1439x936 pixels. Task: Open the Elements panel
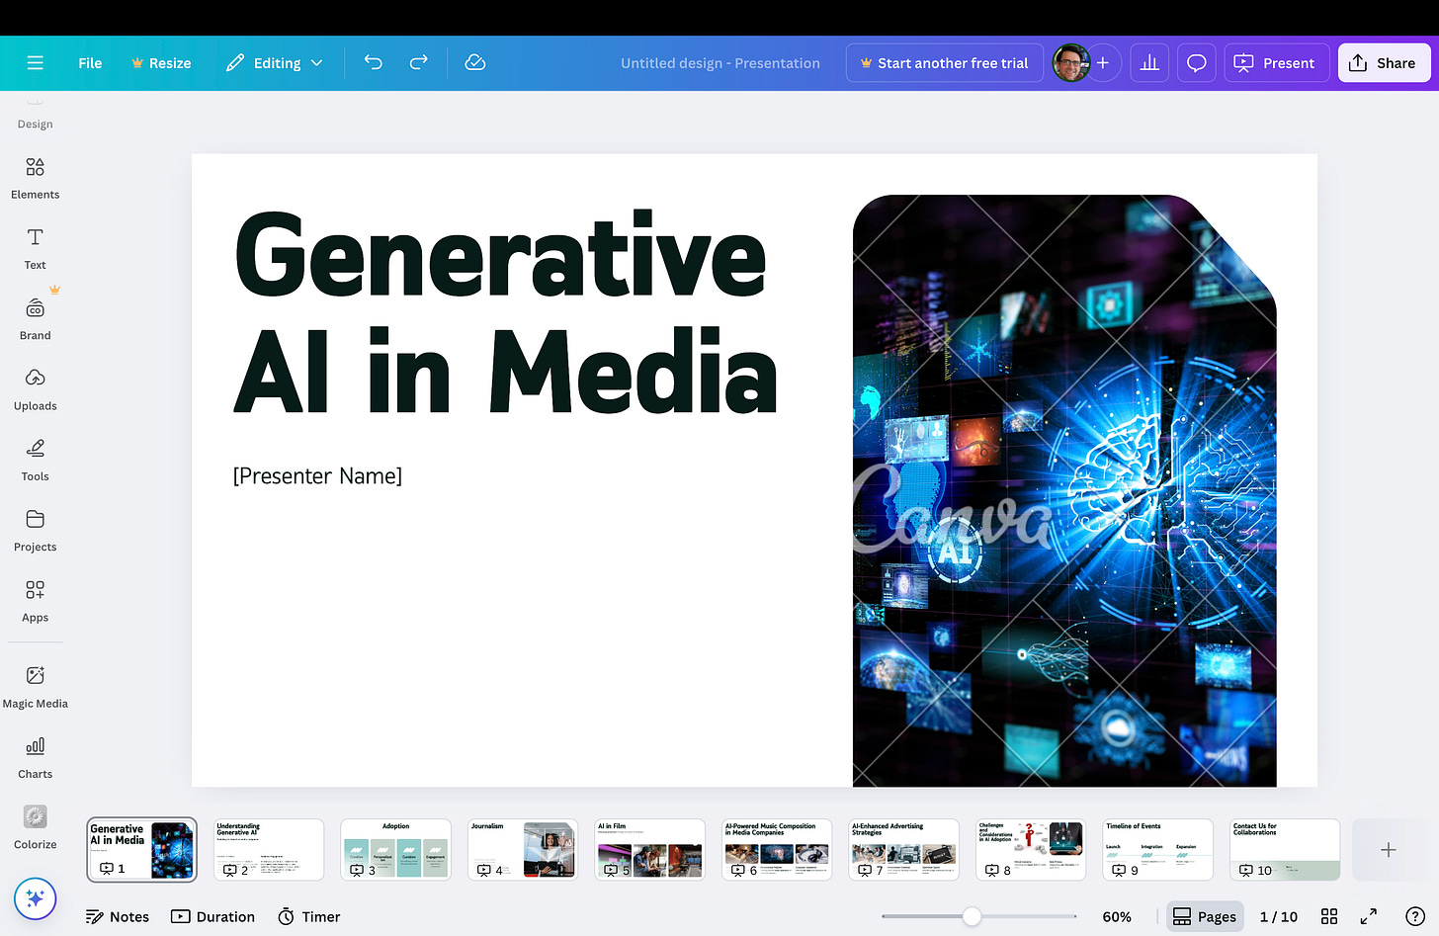coord(35,178)
